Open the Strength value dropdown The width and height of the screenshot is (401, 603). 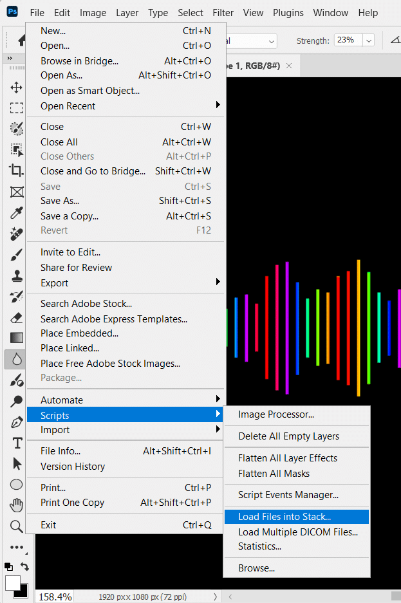coord(369,41)
